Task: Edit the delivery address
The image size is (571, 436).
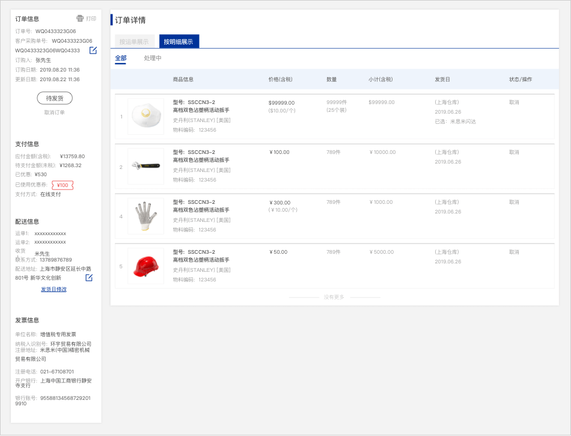Action: coord(89,277)
